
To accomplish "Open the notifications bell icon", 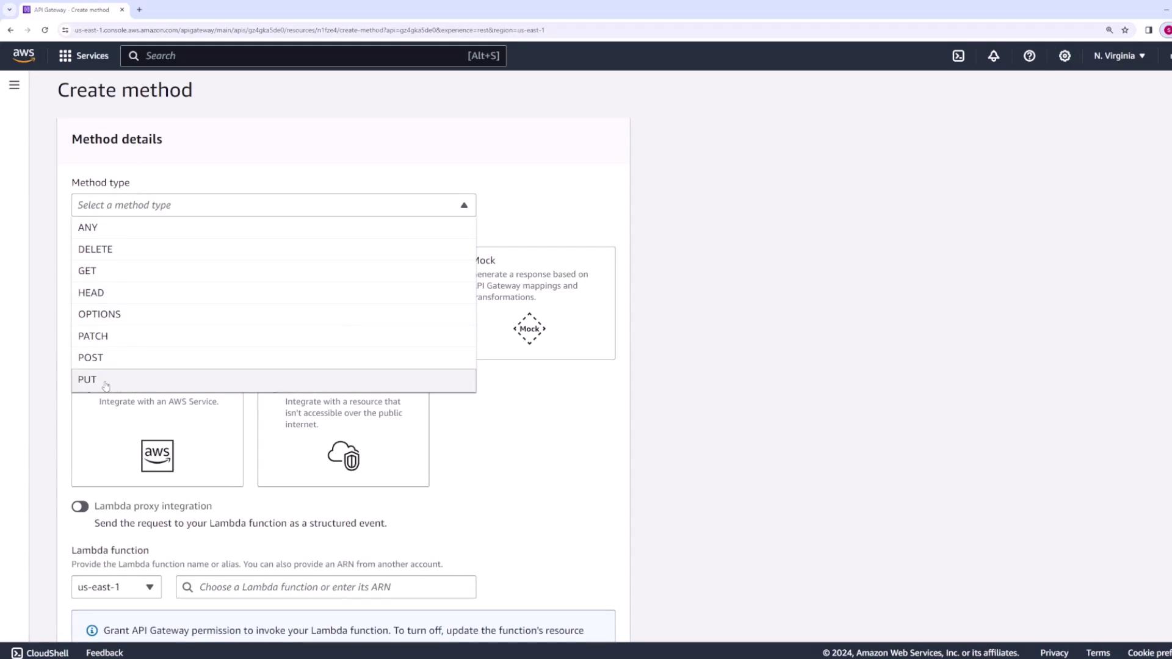I will 994,56.
